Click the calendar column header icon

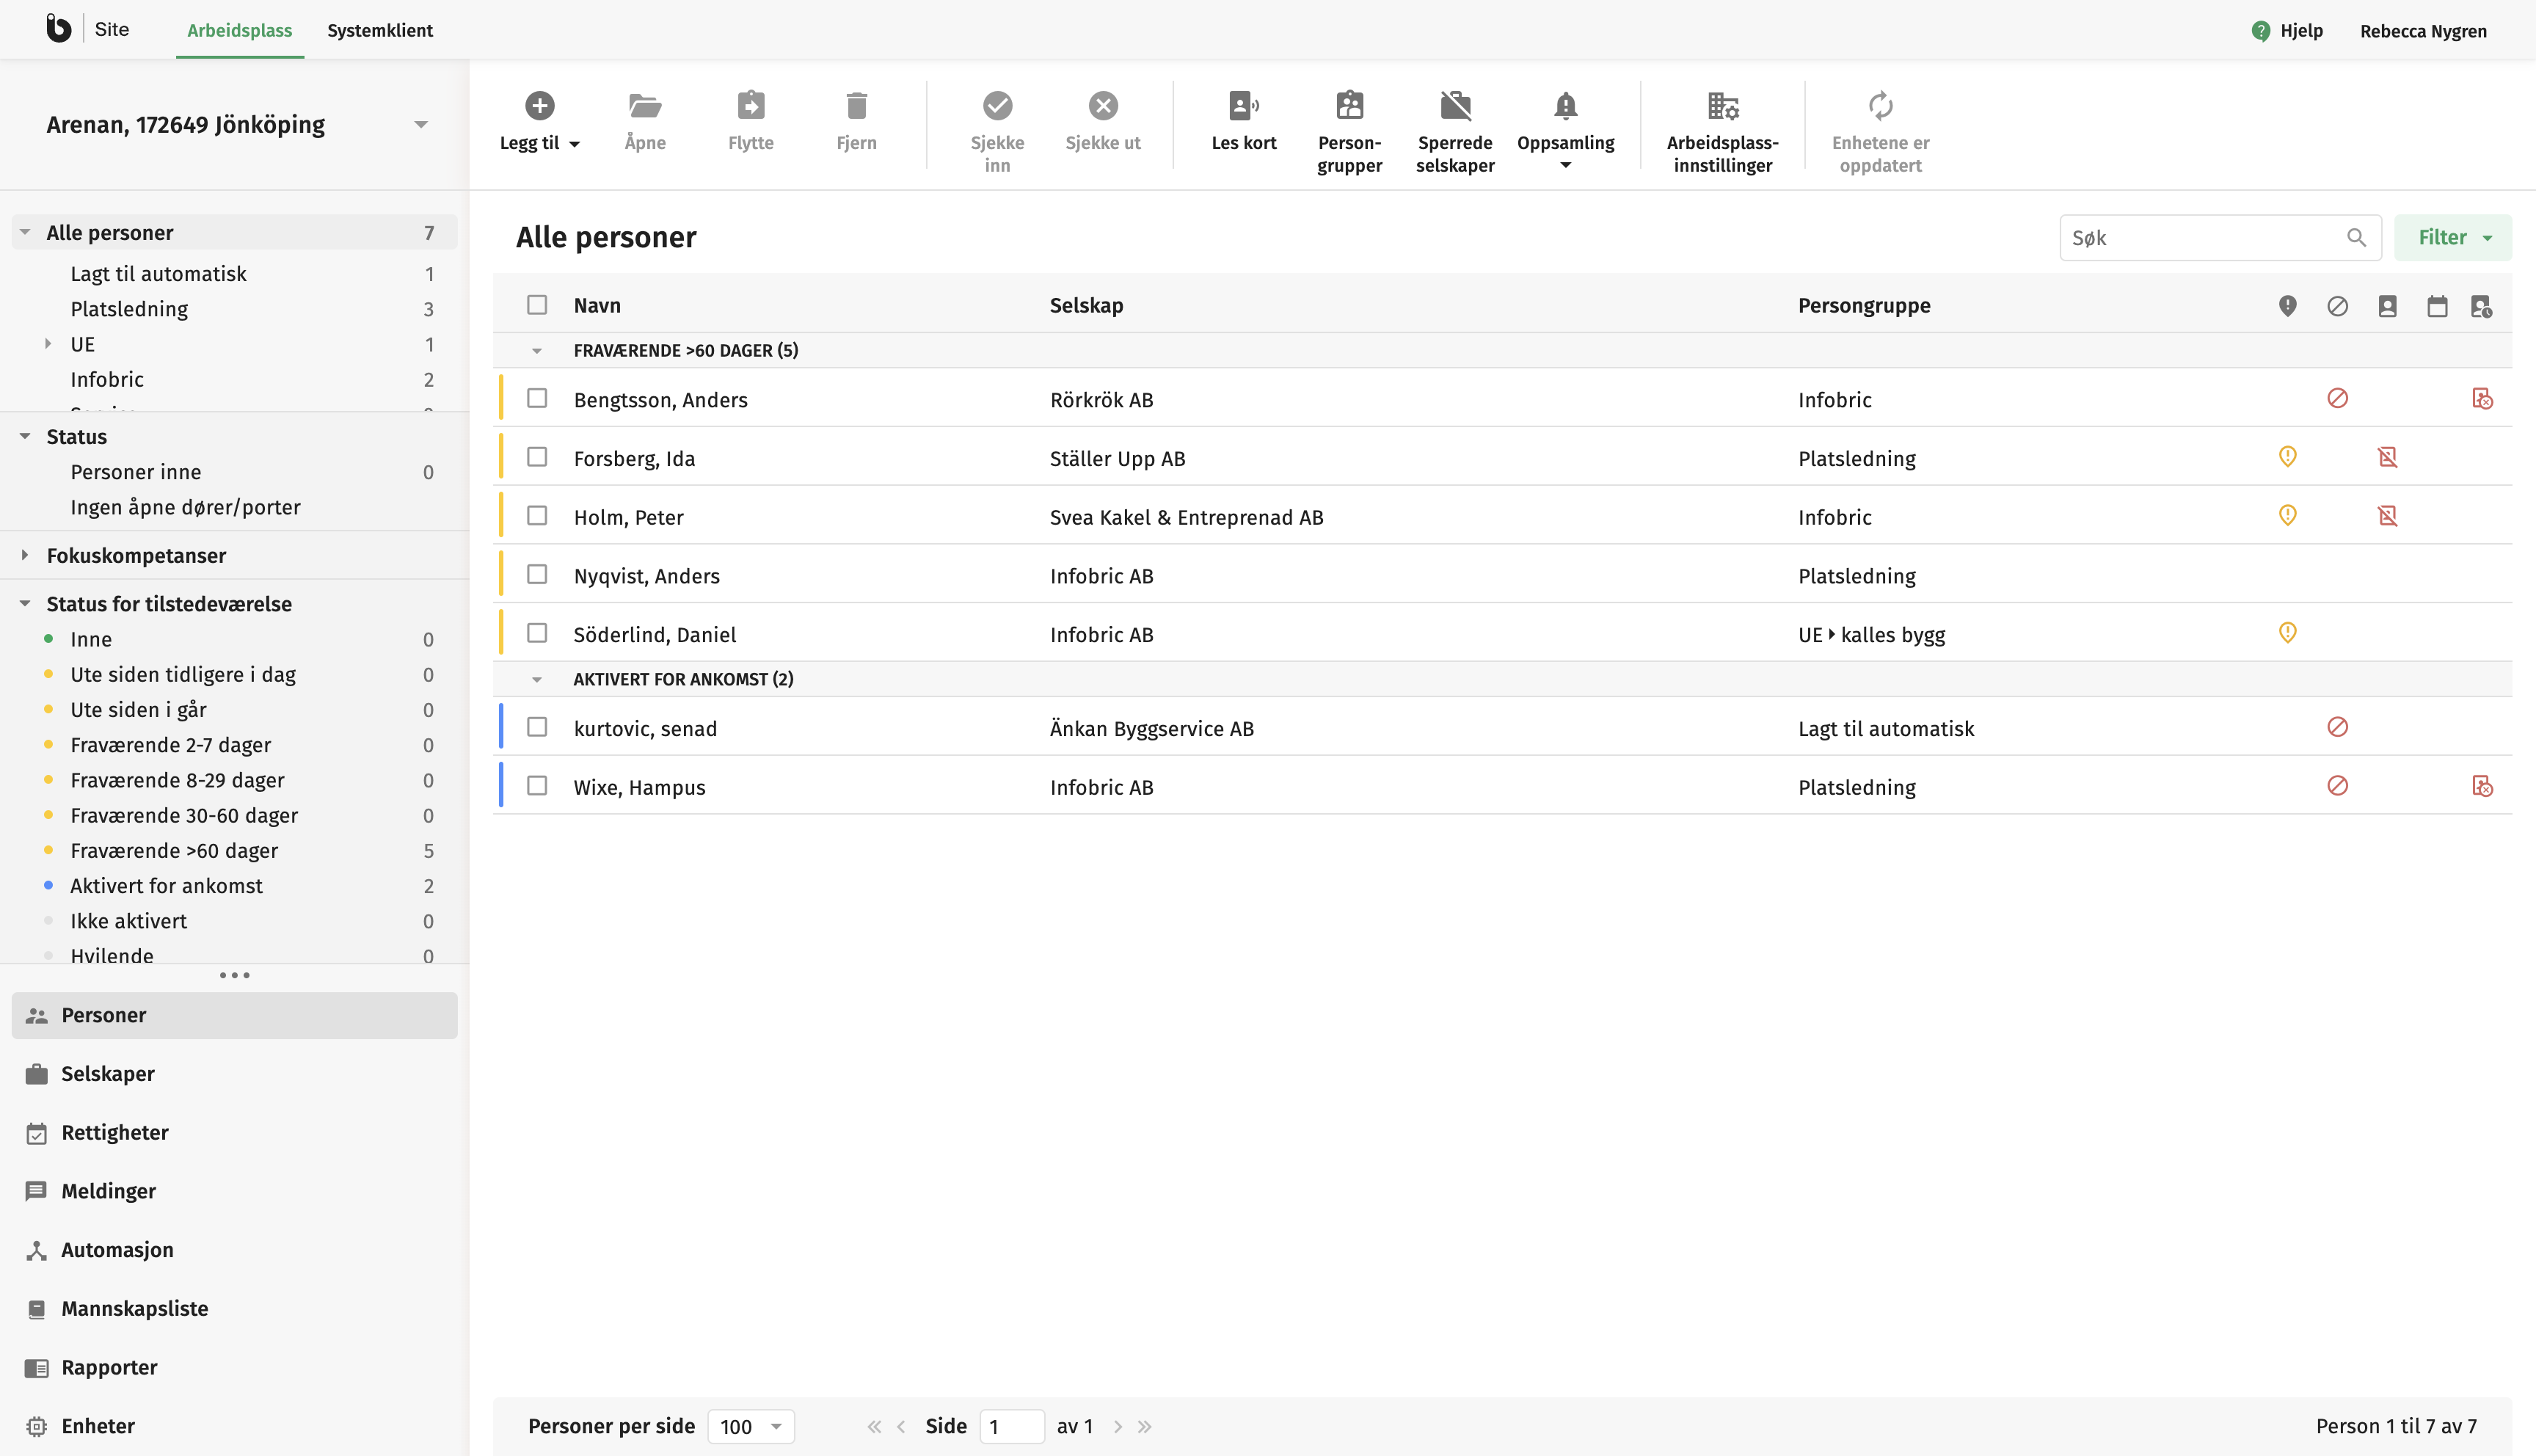click(2436, 306)
